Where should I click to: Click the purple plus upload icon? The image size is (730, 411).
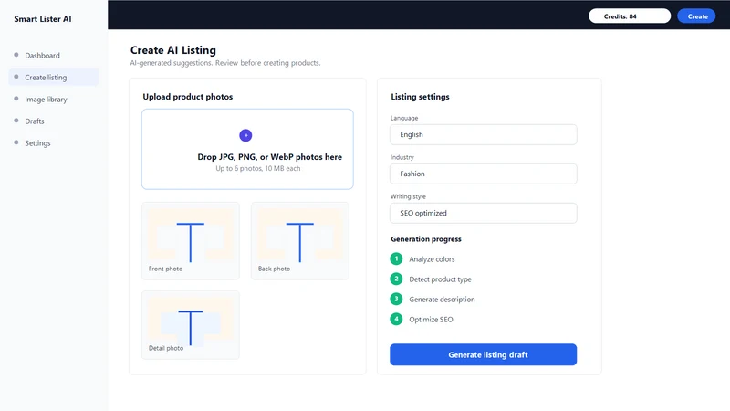[245, 135]
